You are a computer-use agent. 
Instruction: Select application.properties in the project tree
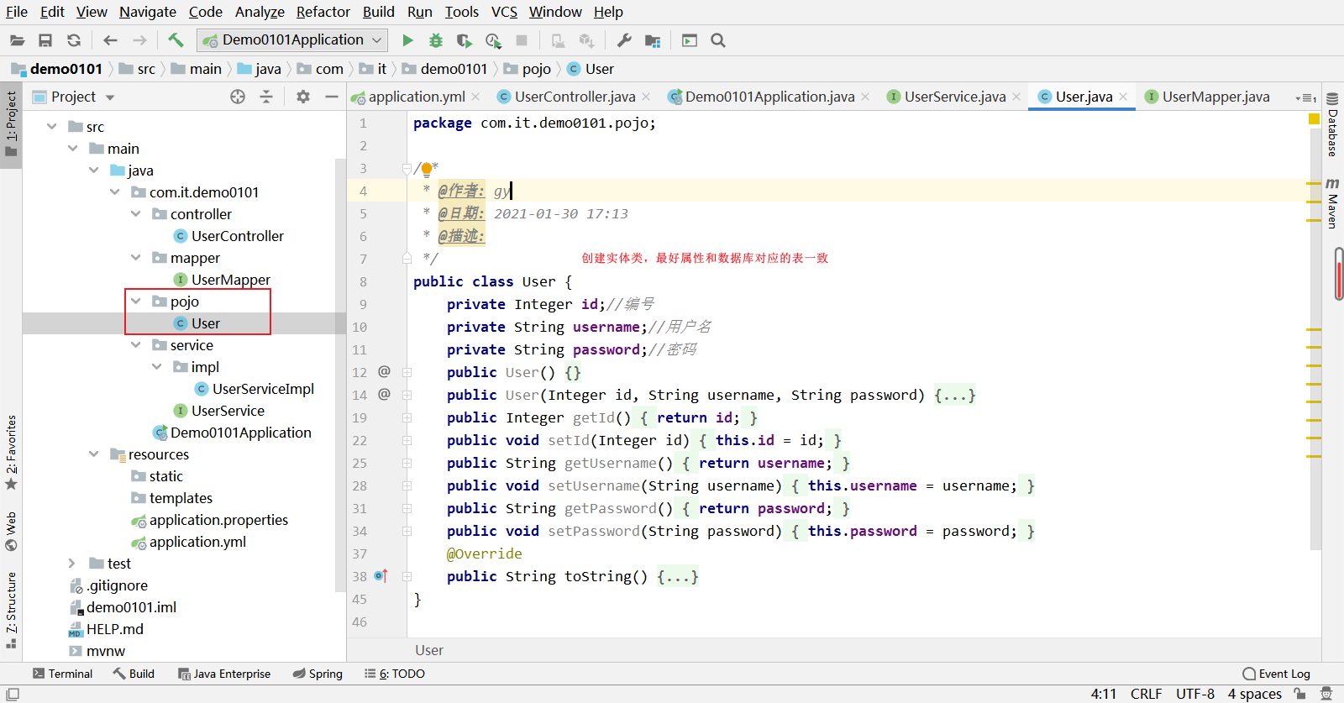tap(218, 520)
